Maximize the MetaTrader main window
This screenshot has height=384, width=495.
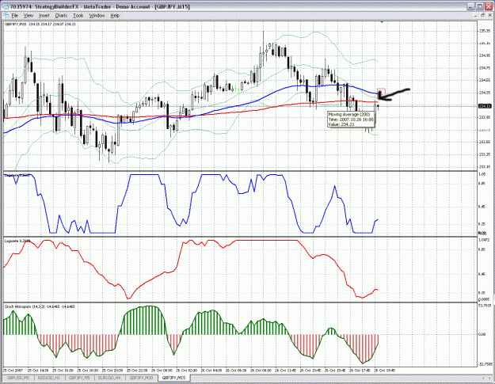pos(479,6)
